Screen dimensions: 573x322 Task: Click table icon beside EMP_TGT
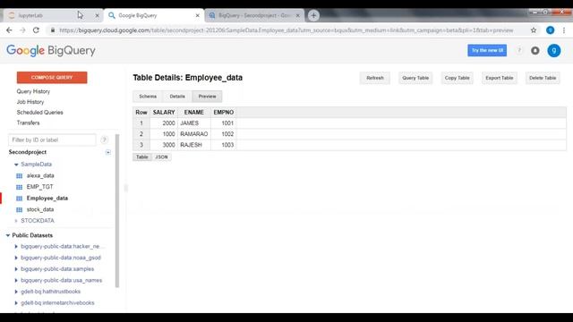pos(20,187)
